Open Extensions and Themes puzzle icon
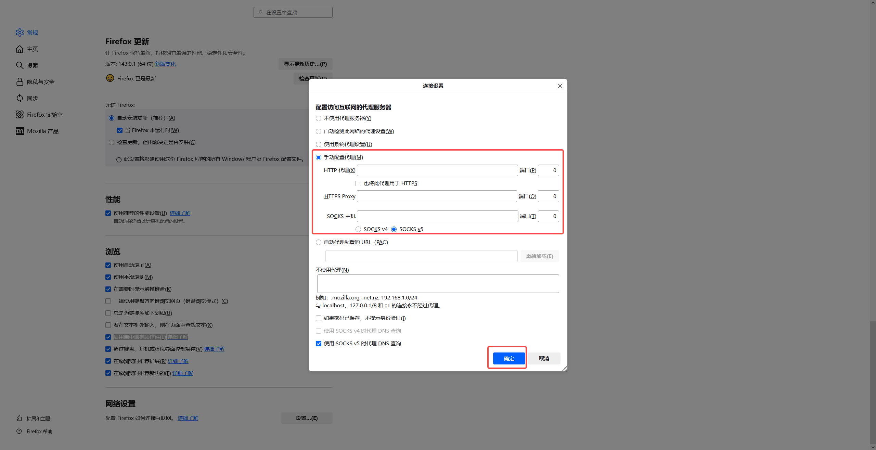This screenshot has width=876, height=450. pos(19,418)
